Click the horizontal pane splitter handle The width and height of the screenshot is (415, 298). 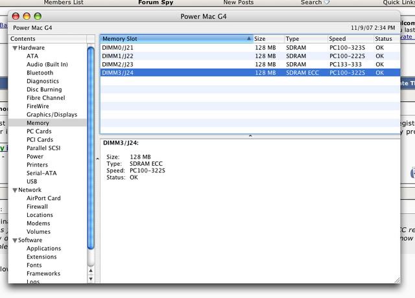[250, 136]
